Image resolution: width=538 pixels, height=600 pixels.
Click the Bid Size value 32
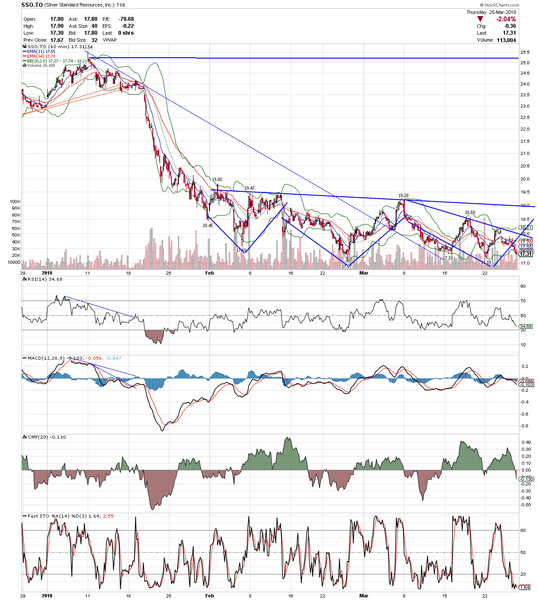[x=94, y=40]
